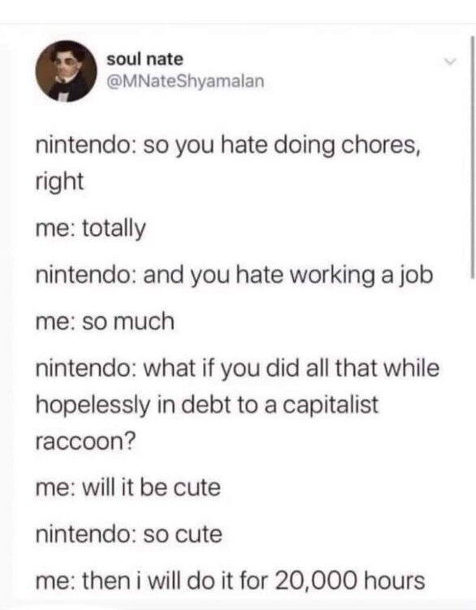Click the line 'nintendo: what if you did all that while'

[x=237, y=368]
